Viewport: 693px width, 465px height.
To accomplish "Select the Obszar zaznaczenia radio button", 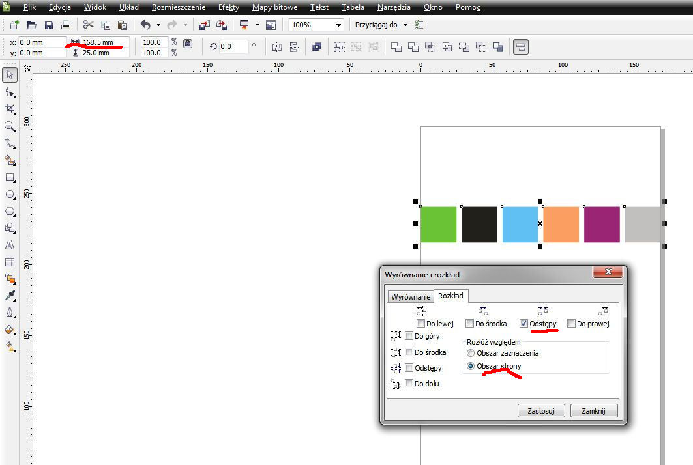I will coord(471,353).
